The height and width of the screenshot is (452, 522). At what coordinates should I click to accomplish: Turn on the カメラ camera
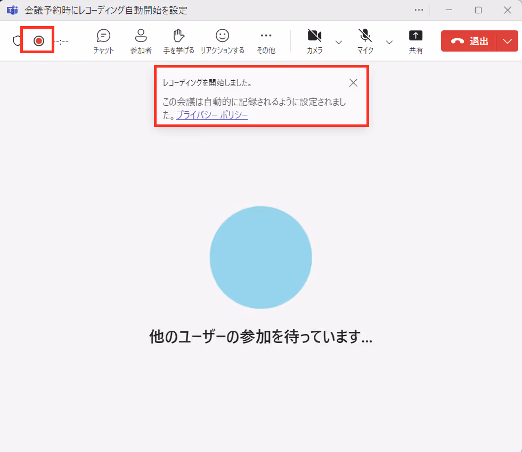tap(315, 41)
